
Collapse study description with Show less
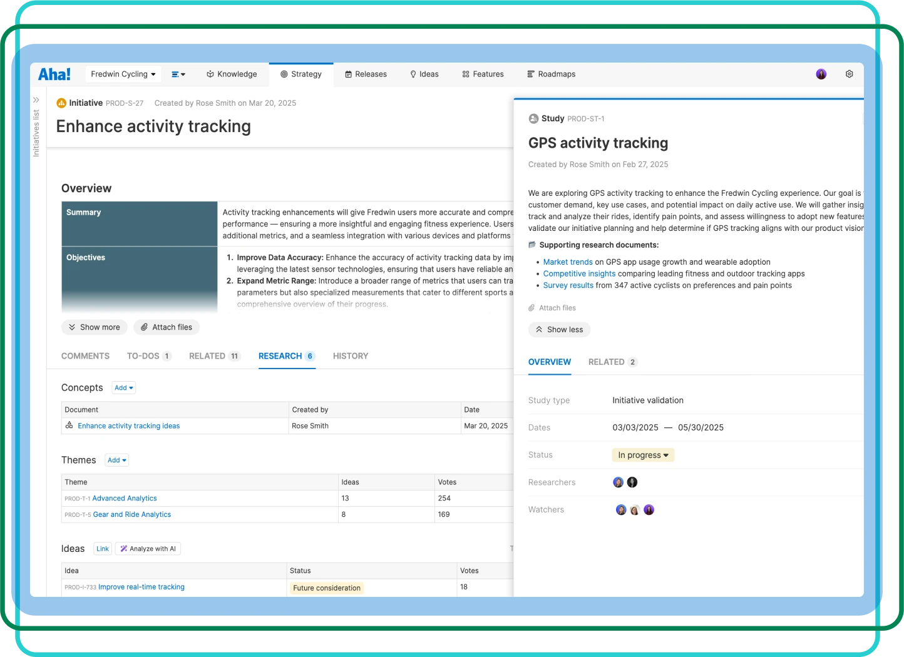559,330
